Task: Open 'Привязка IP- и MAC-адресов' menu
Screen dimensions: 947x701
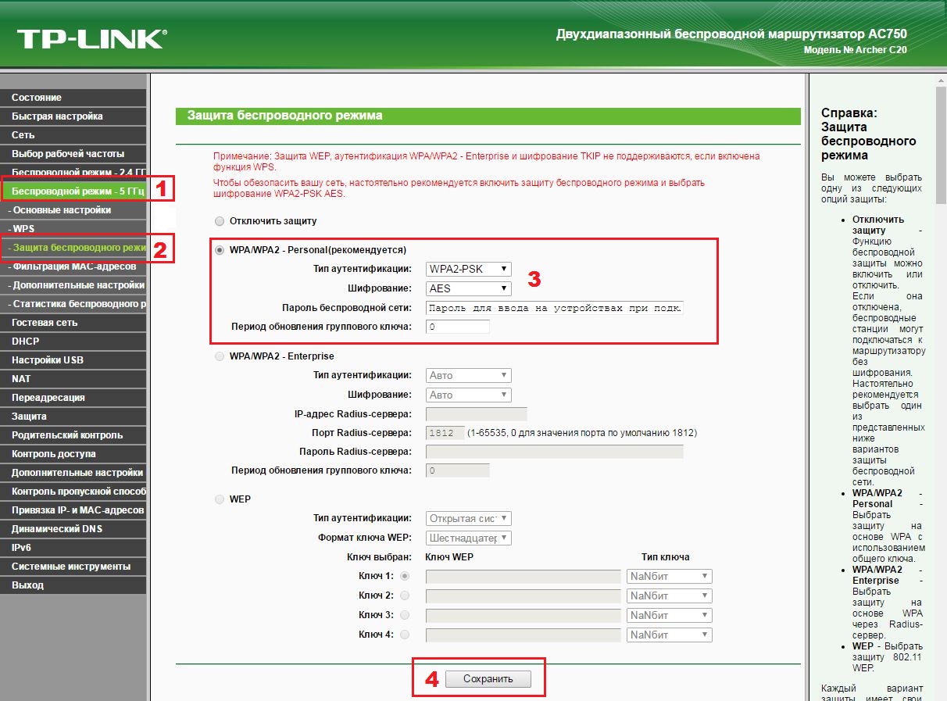Action: (73, 510)
